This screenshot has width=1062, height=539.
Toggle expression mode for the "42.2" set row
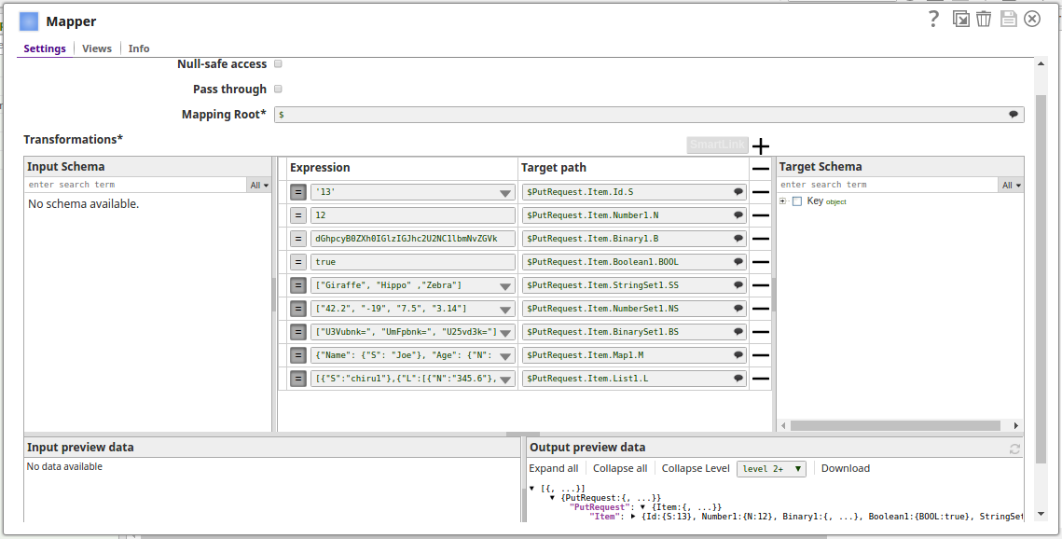pyautogui.click(x=298, y=309)
